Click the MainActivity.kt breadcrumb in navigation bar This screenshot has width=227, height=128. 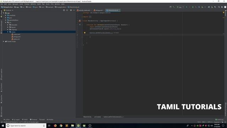[x=73, y=7]
